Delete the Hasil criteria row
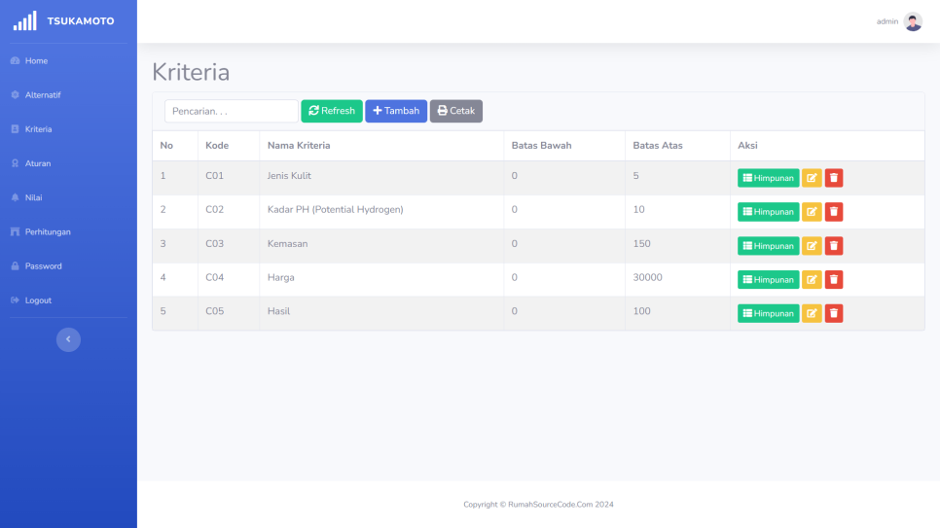This screenshot has width=940, height=528. pos(834,314)
